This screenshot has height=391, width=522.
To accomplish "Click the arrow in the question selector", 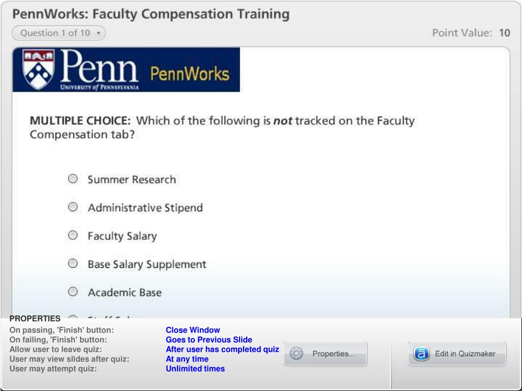I will click(x=98, y=33).
